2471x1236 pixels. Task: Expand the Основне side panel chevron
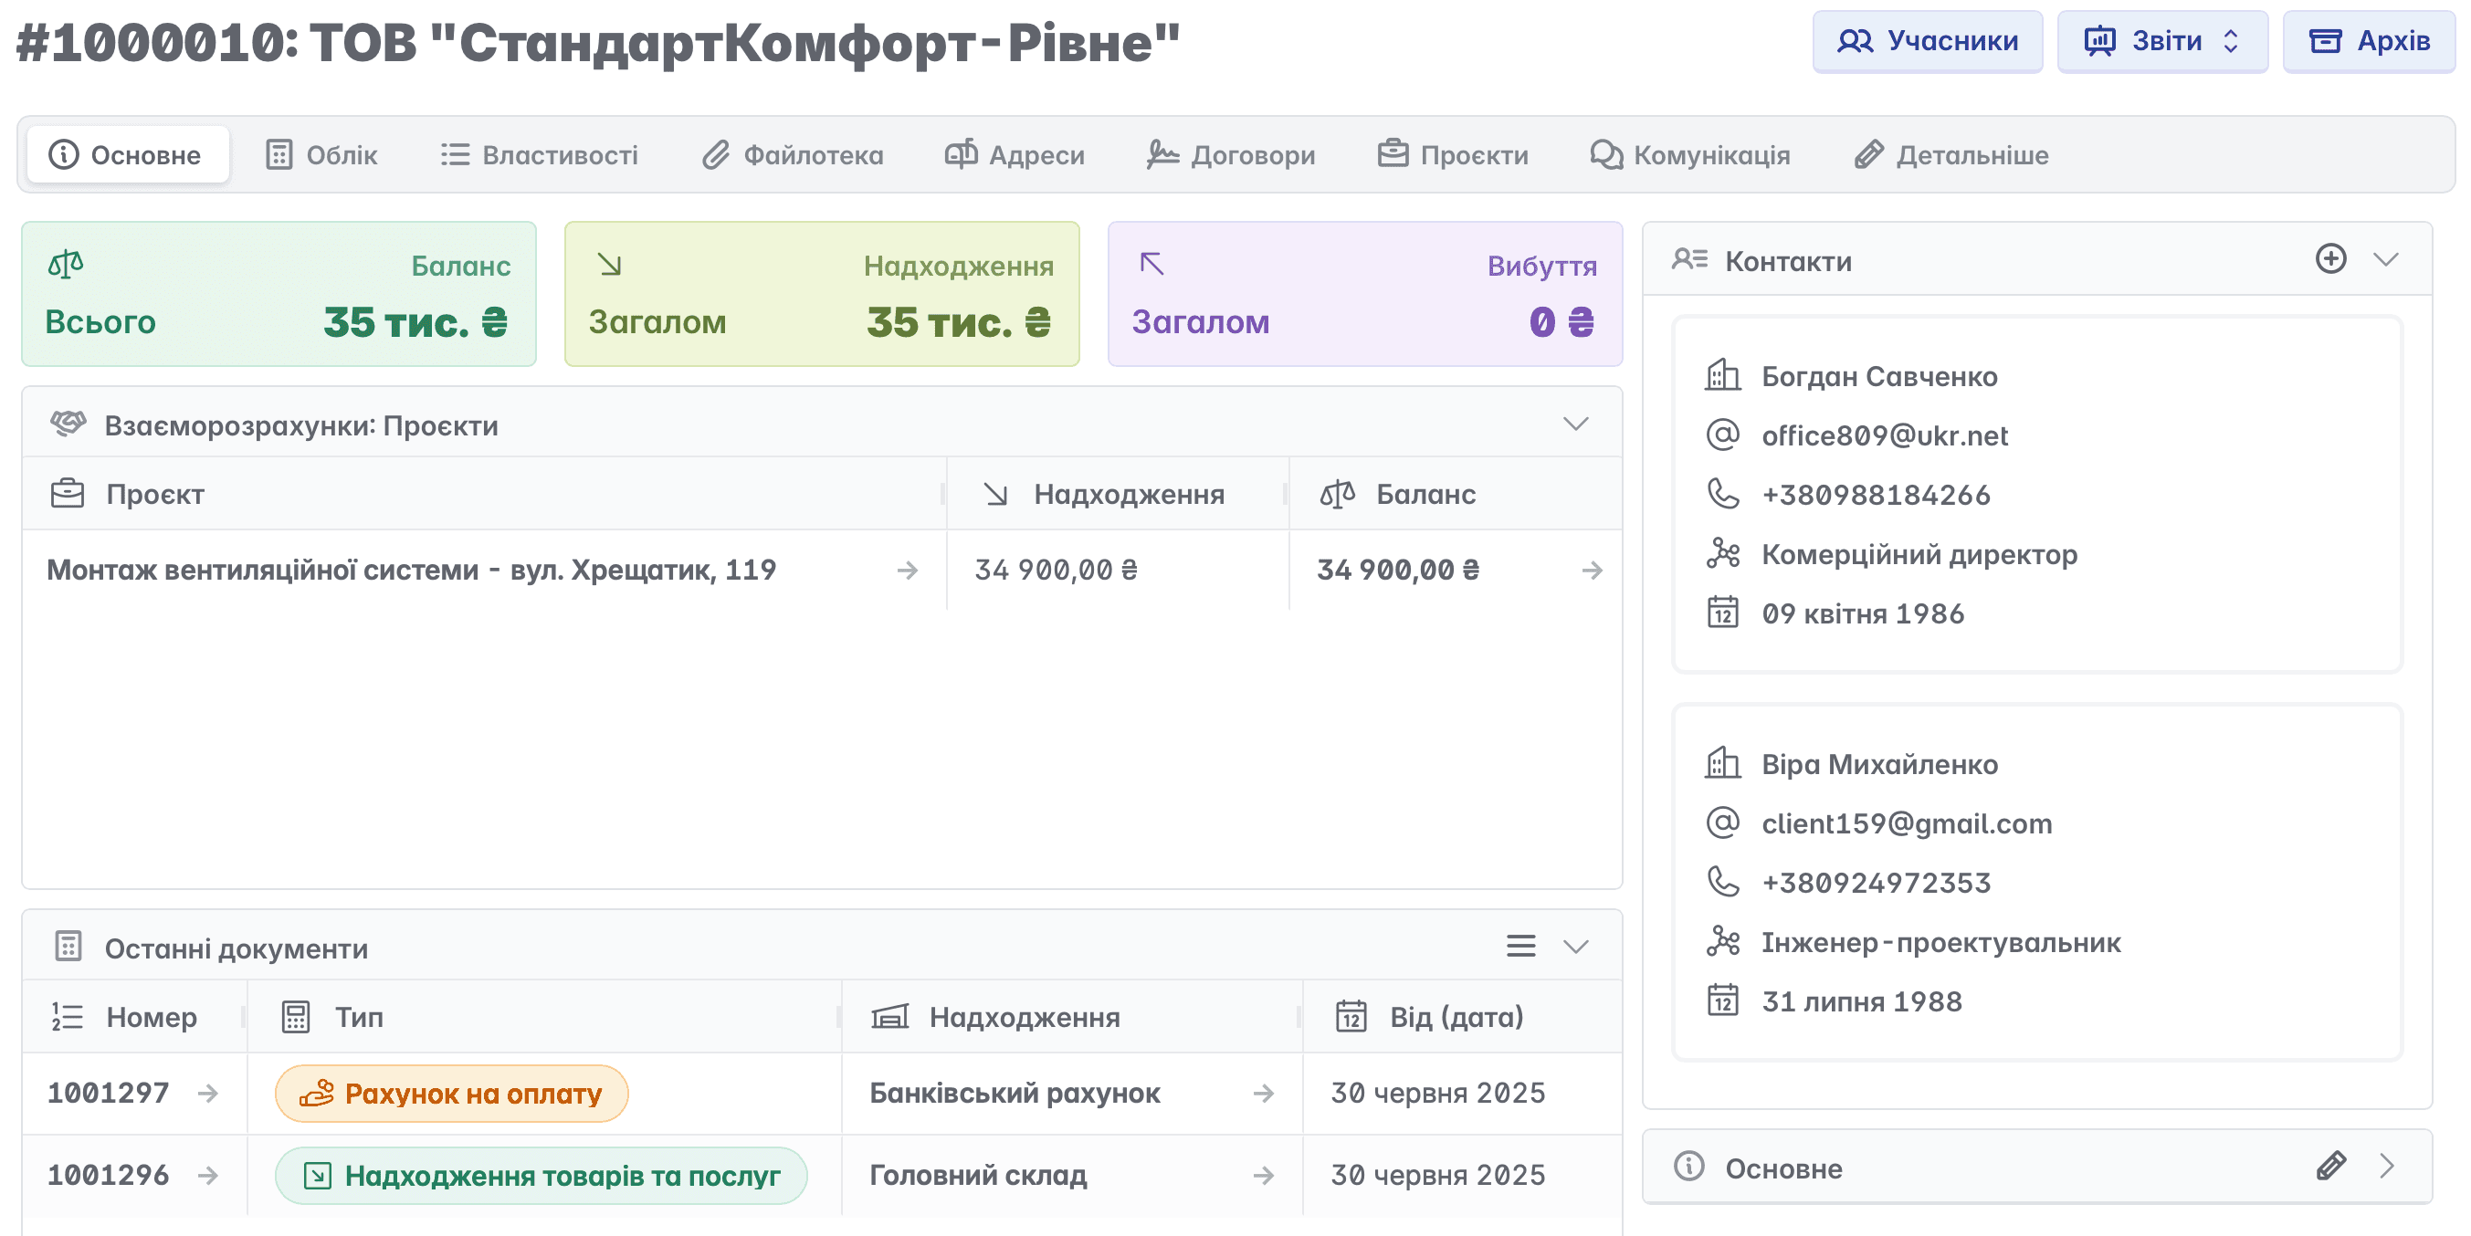point(2387,1166)
